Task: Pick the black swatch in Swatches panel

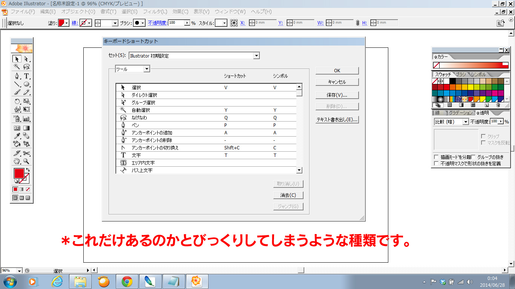Action: pos(452,81)
